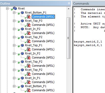
Task: Click the Outline panel pin icon
Action: pos(69,4)
